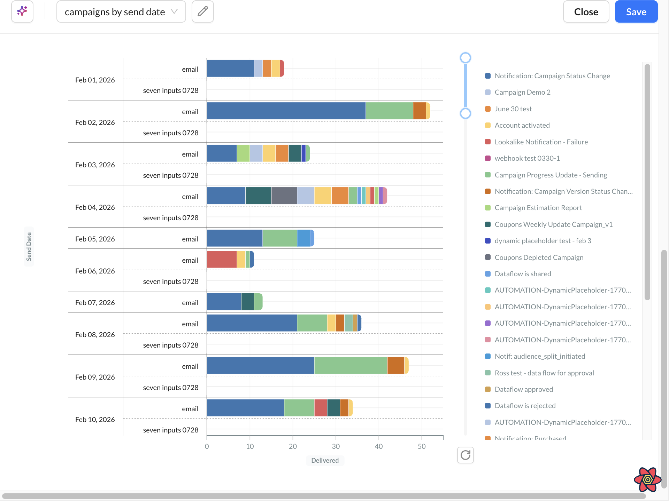Toggle Dataflow is shared legend swatch

488,274
